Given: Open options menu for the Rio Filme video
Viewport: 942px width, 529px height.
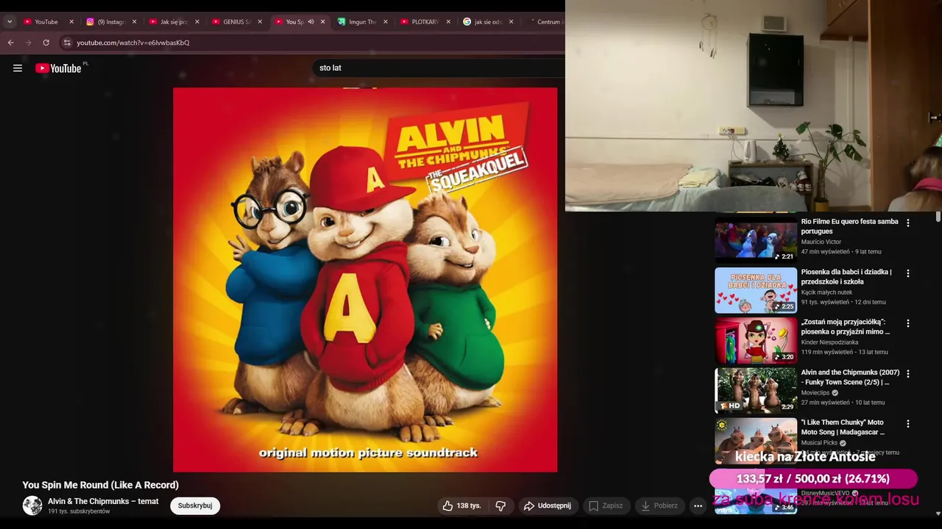Looking at the screenshot, I should (908, 223).
